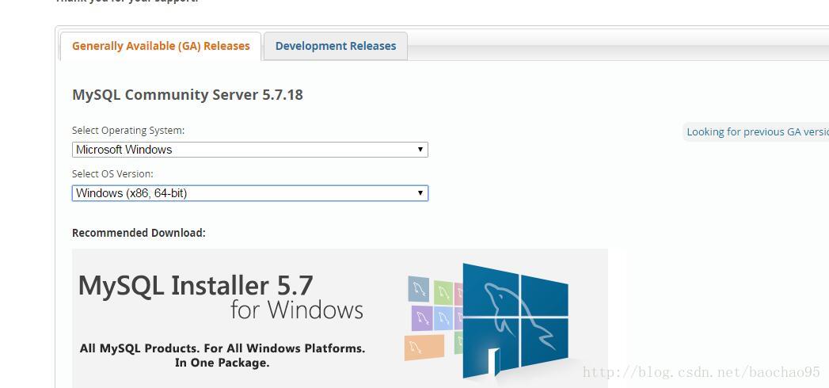Open the Development Releases tab
829x388 pixels.
(x=335, y=46)
